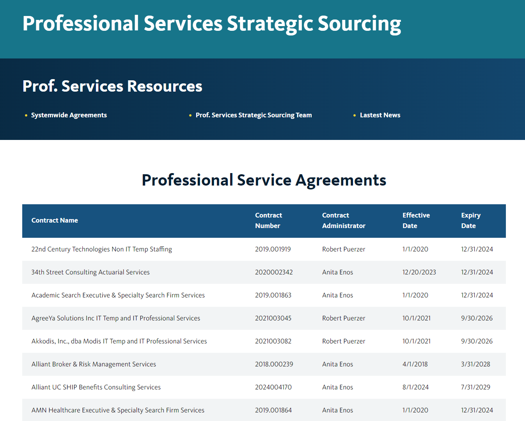
Task: Click AMN Healthcare Executive & Specialty Search row
Action: [x=118, y=410]
